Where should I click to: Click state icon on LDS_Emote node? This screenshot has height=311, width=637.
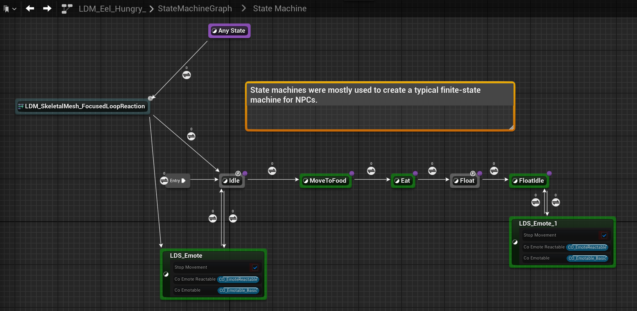[166, 274]
